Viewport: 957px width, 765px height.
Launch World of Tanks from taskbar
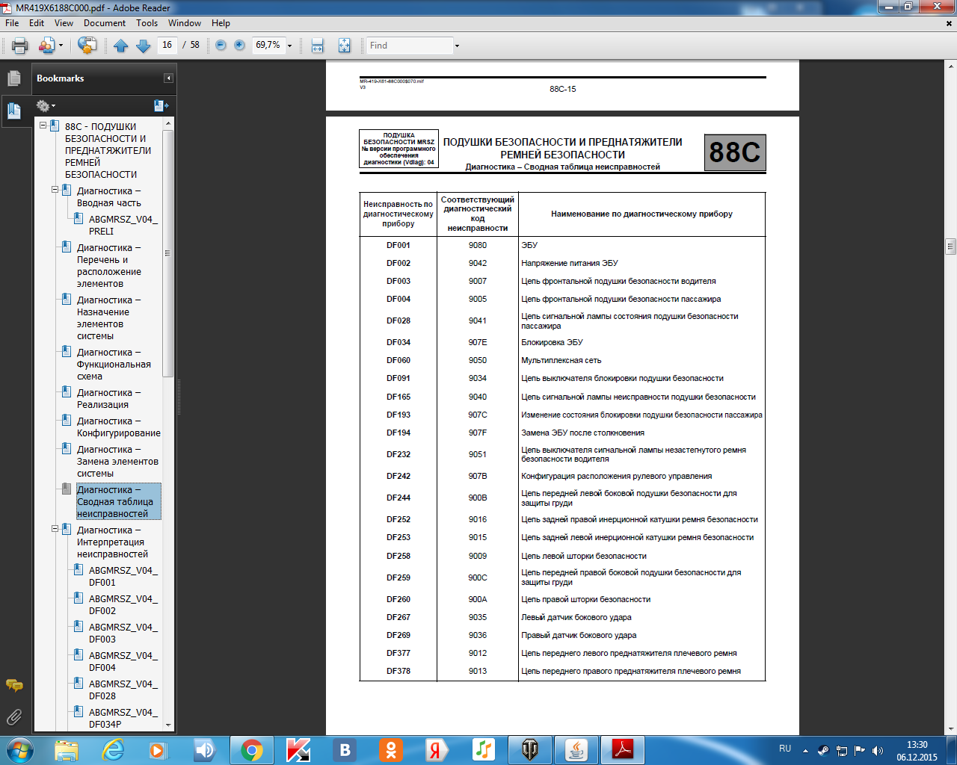point(530,749)
